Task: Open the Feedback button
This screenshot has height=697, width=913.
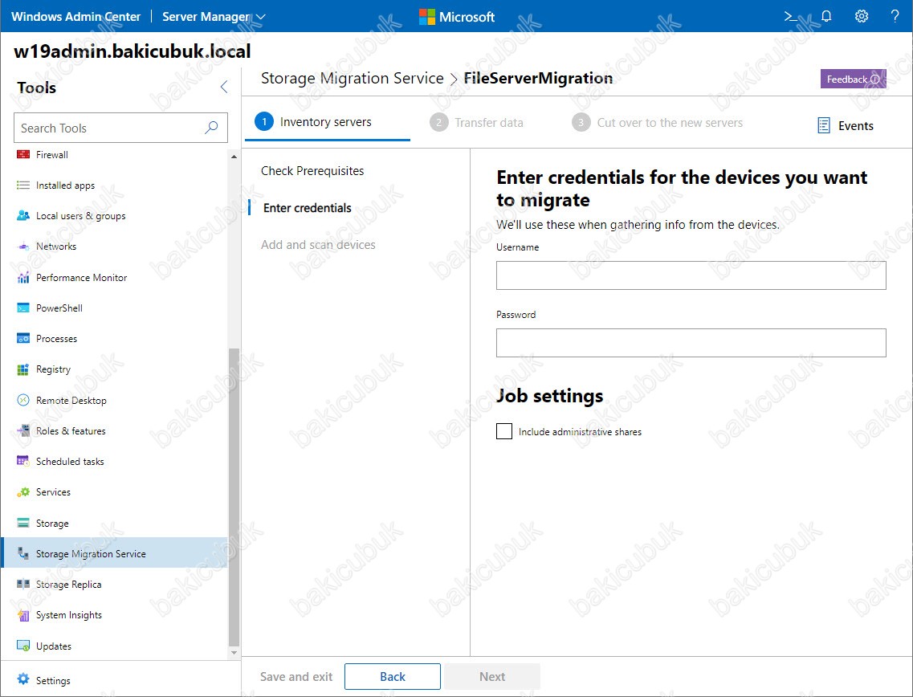Action: point(853,79)
